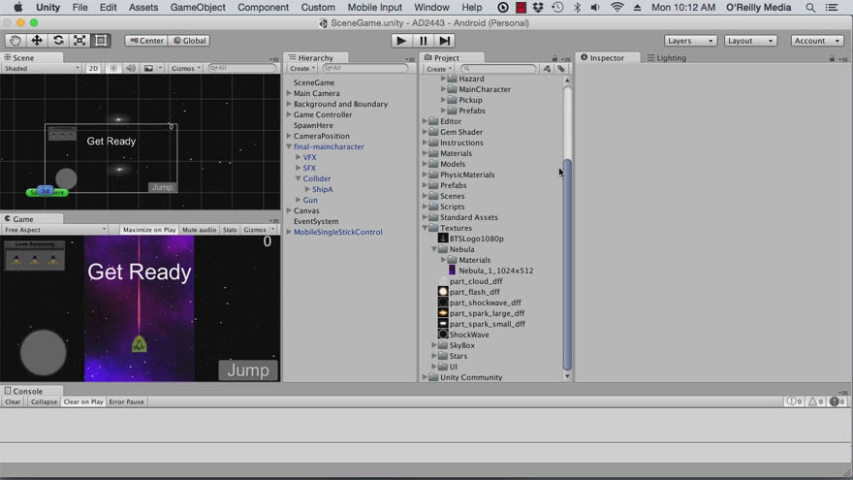The height and width of the screenshot is (480, 853).
Task: Select the Rect Transform tool
Action: pyautogui.click(x=101, y=41)
